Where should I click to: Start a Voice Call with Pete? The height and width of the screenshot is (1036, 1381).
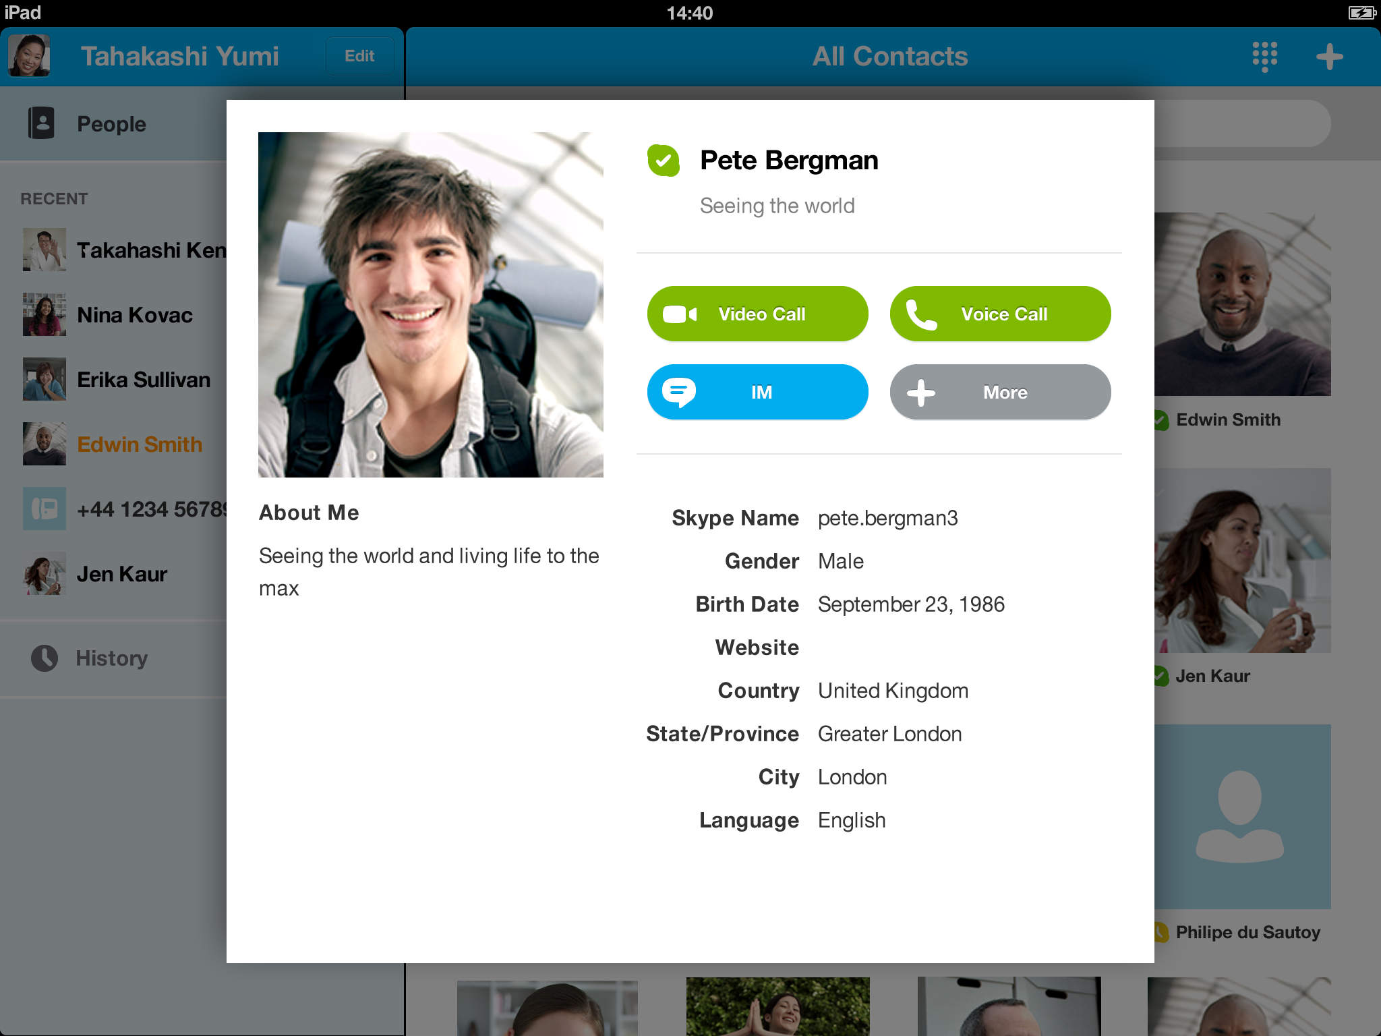1000,314
